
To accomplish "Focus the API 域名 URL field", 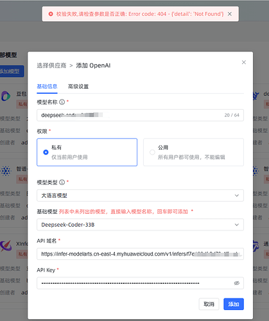I will (140, 254).
